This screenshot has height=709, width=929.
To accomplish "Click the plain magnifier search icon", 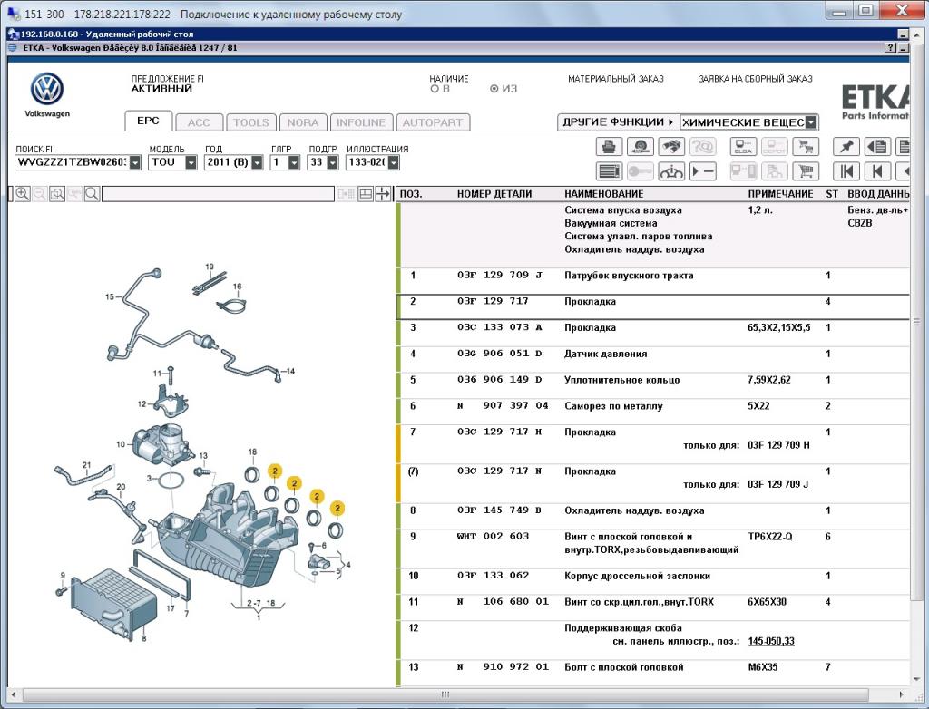I will click(x=92, y=194).
